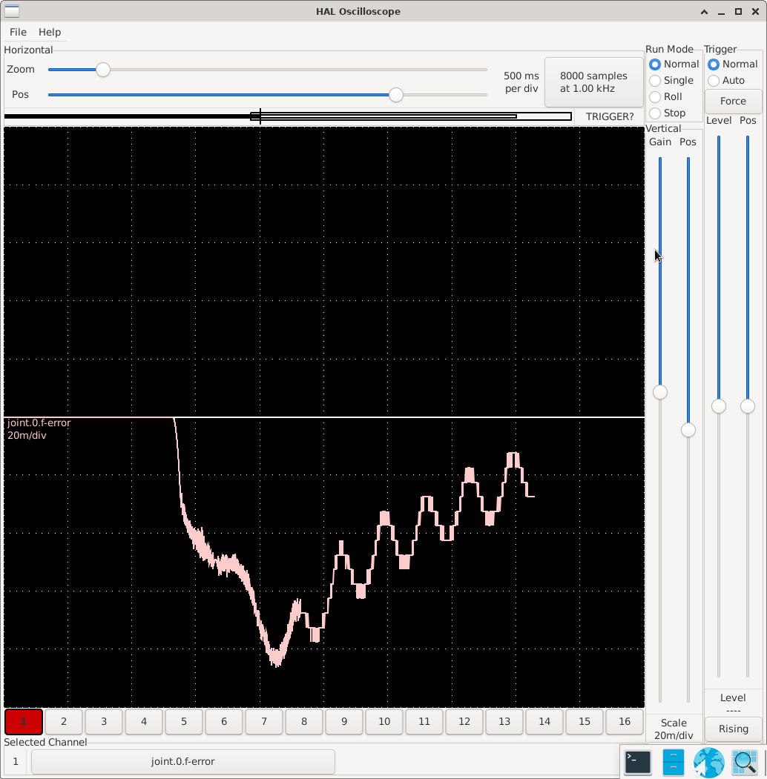The height and width of the screenshot is (779, 767).
Task: Roll up the window using the caret icon
Action: (705, 11)
